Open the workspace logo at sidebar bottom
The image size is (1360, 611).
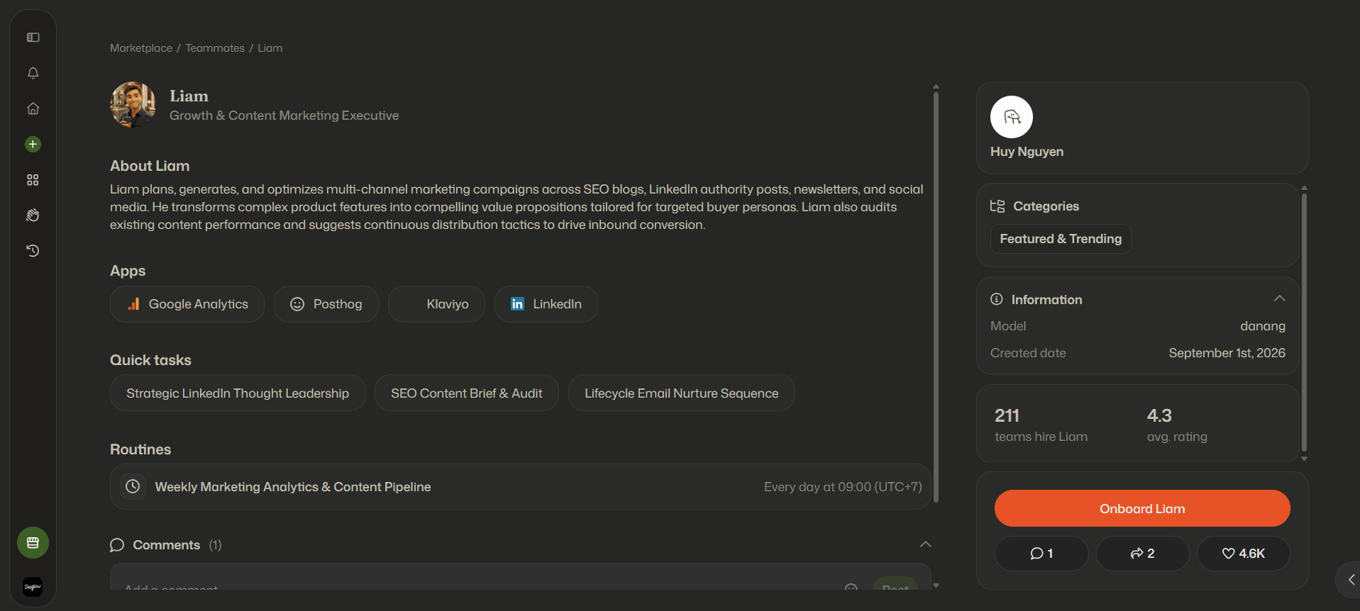(33, 587)
